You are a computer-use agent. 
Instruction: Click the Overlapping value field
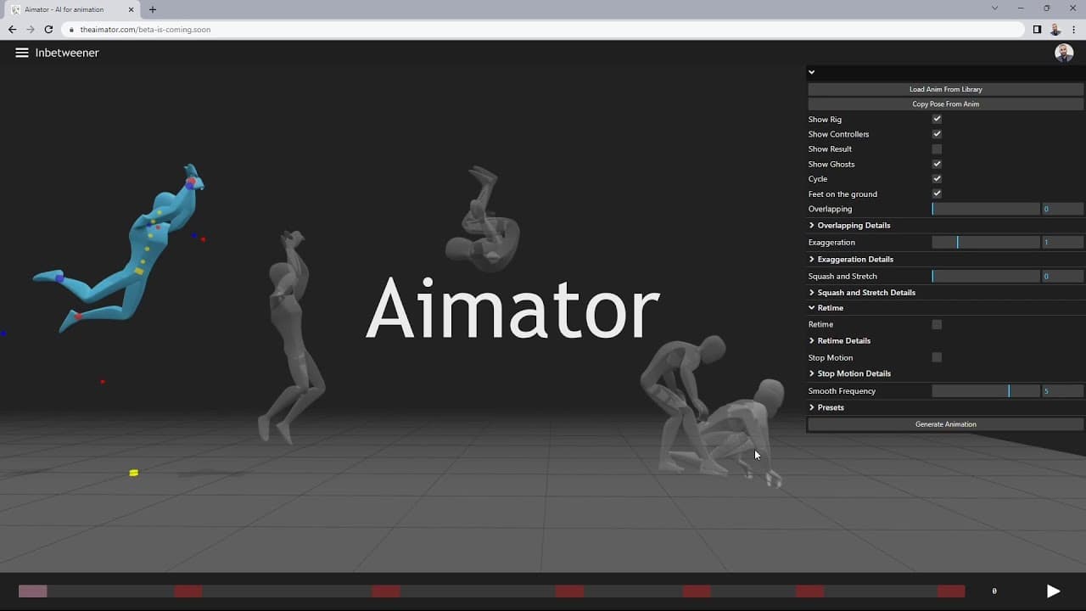[1062, 209]
